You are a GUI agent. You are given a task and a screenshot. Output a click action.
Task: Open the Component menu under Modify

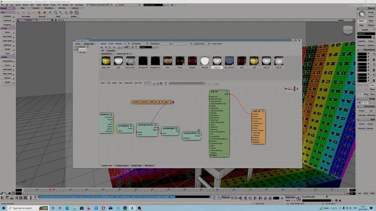[x=8, y=61]
